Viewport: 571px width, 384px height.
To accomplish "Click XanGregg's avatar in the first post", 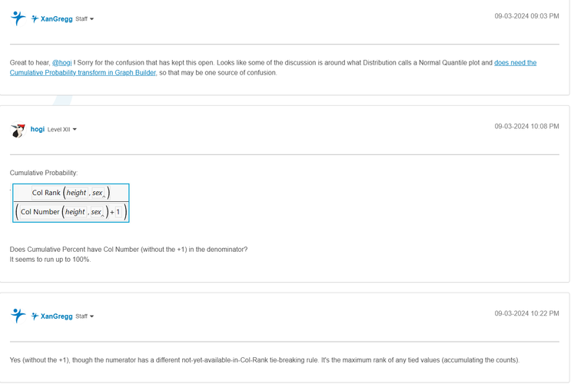I will (18, 18).
